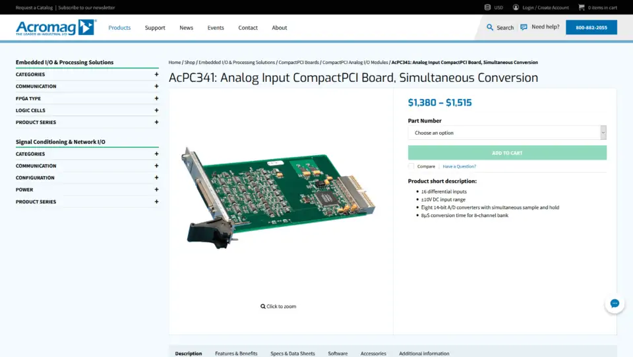Screen dimensions: 633x357
Task: Click the Acromag logo
Action: 55,28
